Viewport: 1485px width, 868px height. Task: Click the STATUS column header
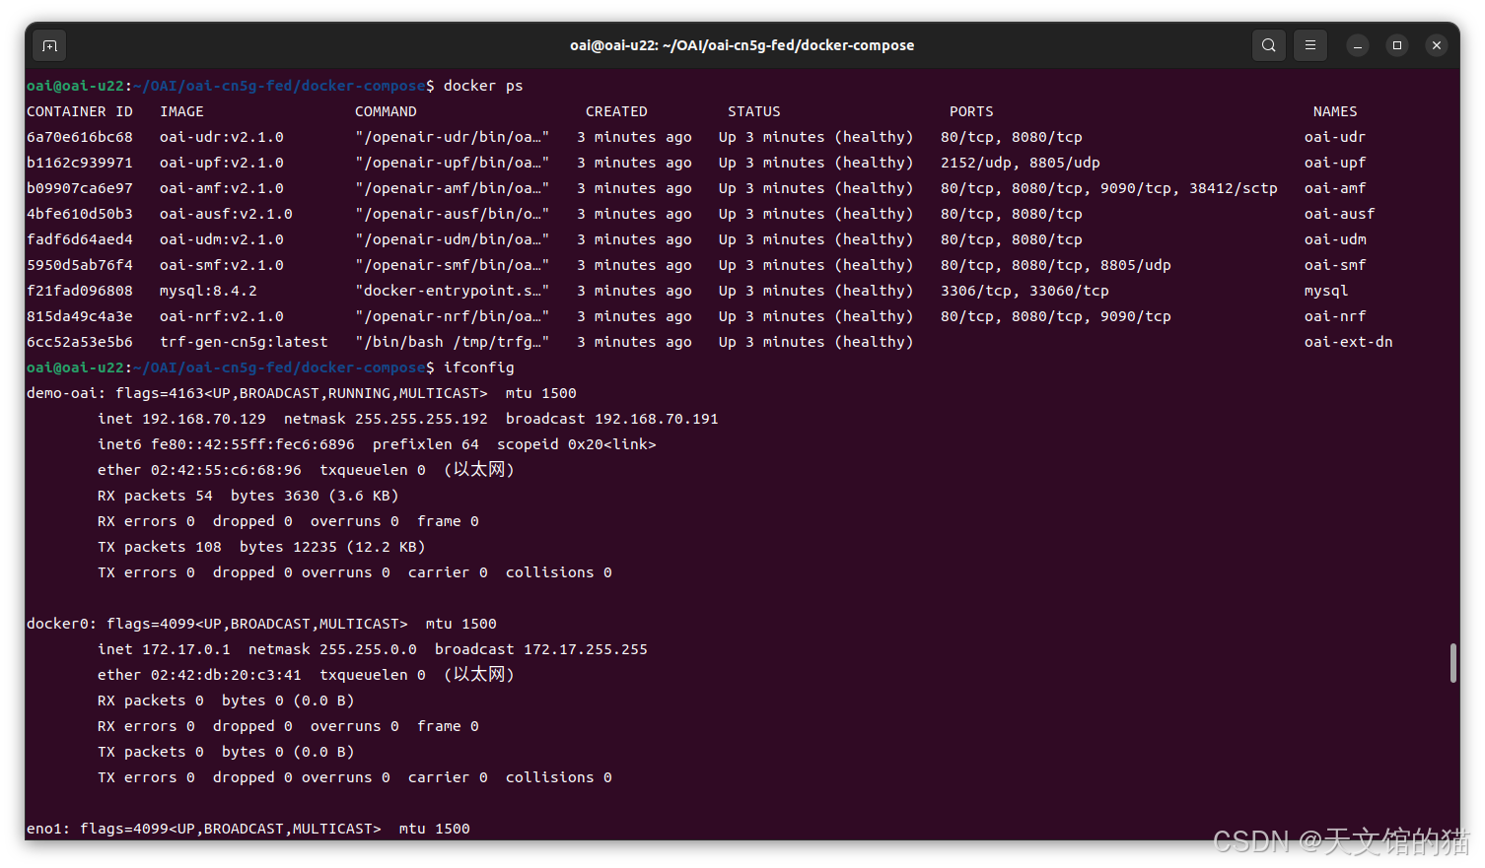pos(754,111)
